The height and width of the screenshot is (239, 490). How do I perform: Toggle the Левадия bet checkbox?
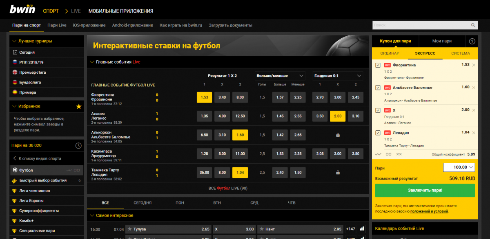[x=378, y=133]
